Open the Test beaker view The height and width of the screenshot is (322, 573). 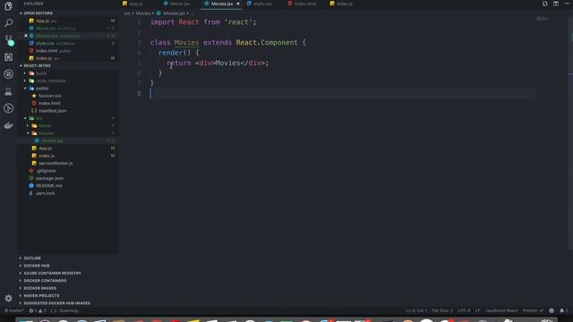pyautogui.click(x=8, y=91)
